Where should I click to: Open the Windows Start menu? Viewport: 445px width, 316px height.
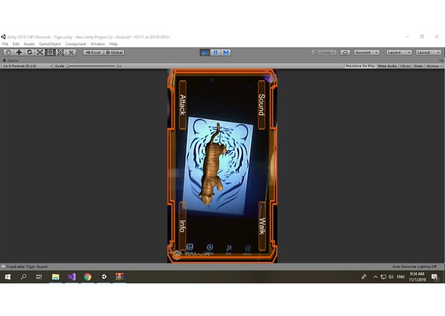(8, 277)
